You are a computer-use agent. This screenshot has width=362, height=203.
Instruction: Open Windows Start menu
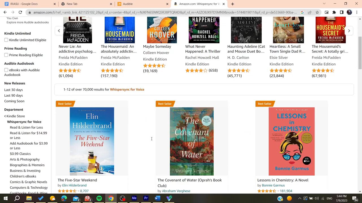pos(5,198)
